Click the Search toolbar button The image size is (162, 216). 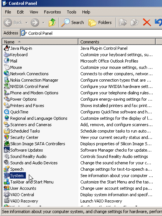tap(73, 22)
